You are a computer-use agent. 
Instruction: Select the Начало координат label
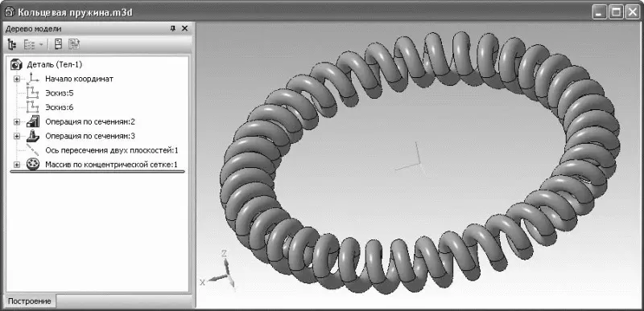coord(79,79)
